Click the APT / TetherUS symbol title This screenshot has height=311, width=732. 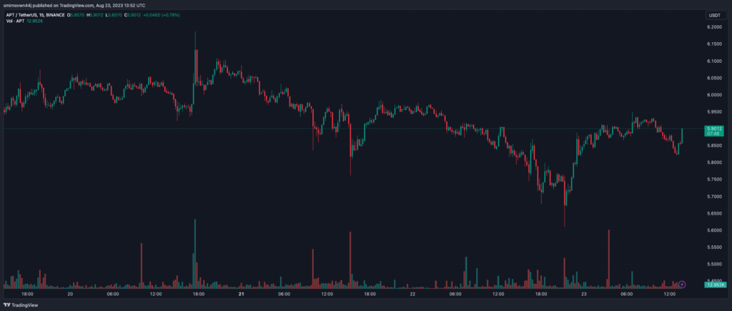pyautogui.click(x=27, y=15)
